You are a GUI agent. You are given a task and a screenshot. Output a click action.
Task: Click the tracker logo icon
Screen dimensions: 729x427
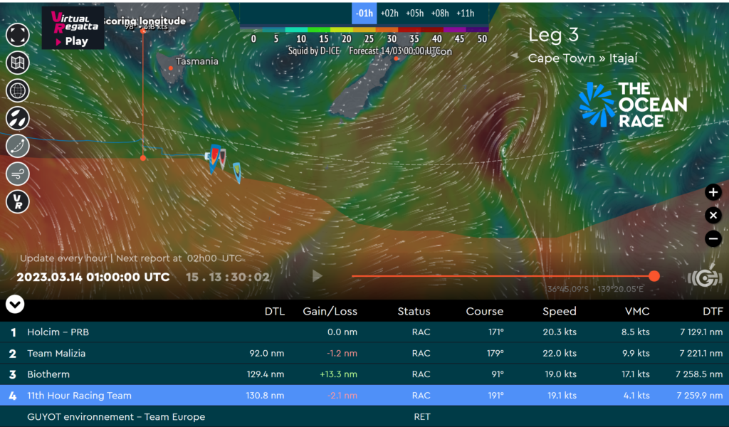(x=705, y=278)
